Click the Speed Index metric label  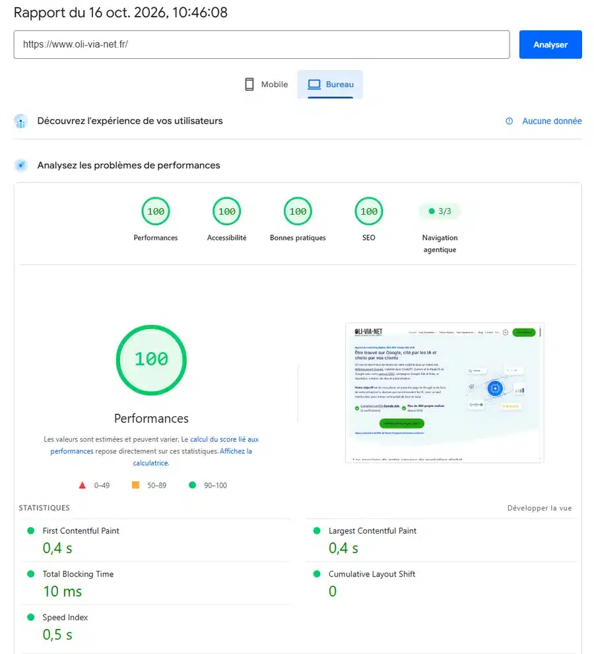pos(65,617)
